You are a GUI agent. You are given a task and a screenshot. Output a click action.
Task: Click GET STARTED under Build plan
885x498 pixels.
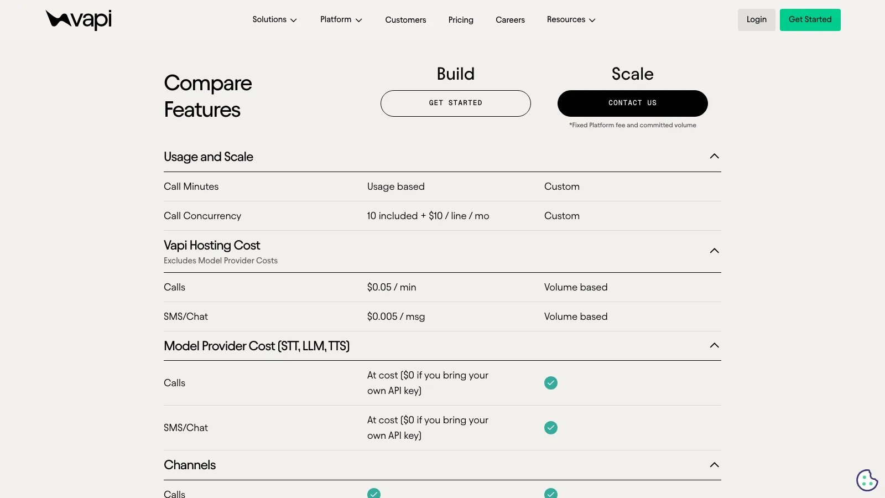tap(456, 103)
